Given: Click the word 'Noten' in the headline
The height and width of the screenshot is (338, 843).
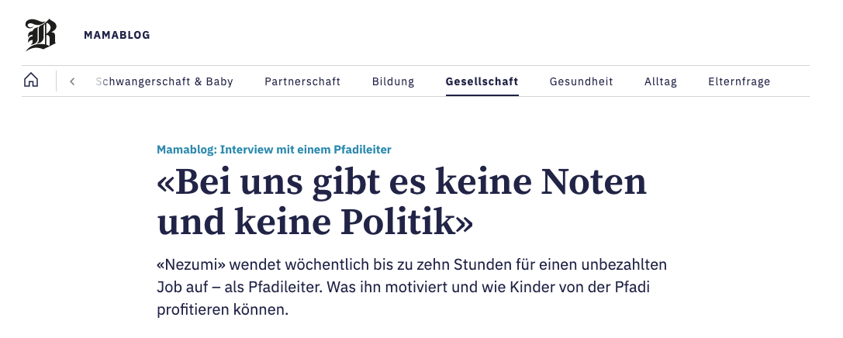Looking at the screenshot, I should tap(593, 182).
